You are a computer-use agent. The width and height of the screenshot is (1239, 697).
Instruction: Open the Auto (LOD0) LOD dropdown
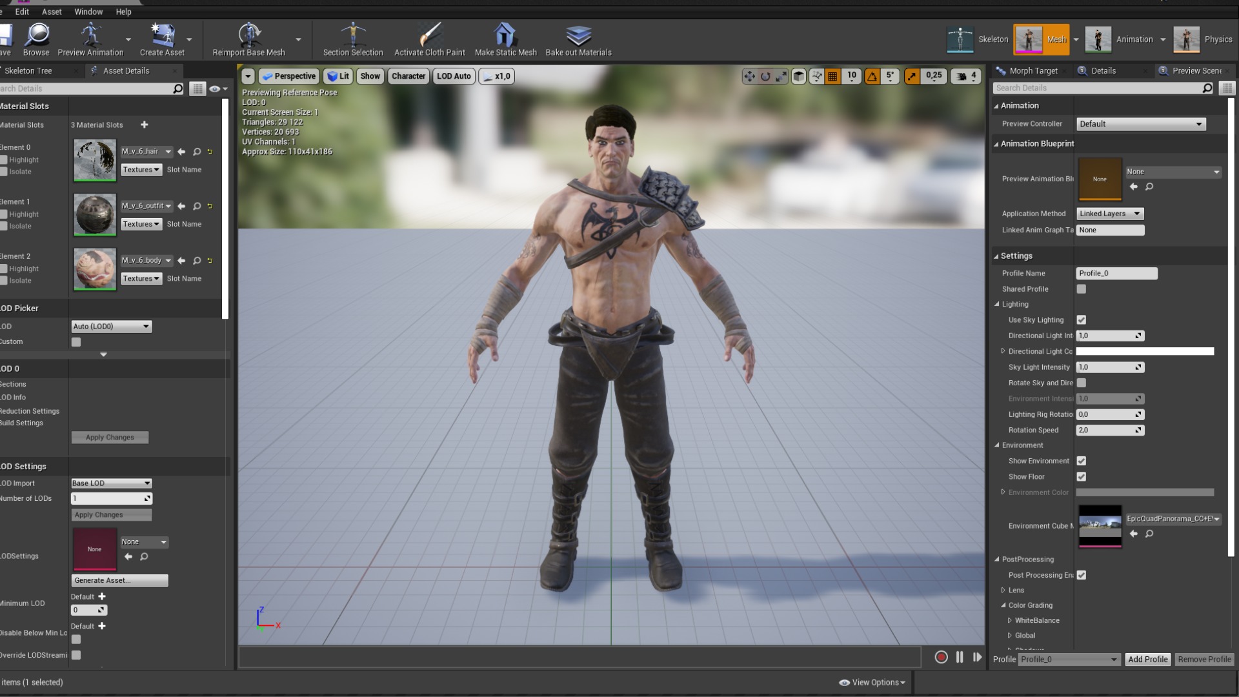(111, 327)
